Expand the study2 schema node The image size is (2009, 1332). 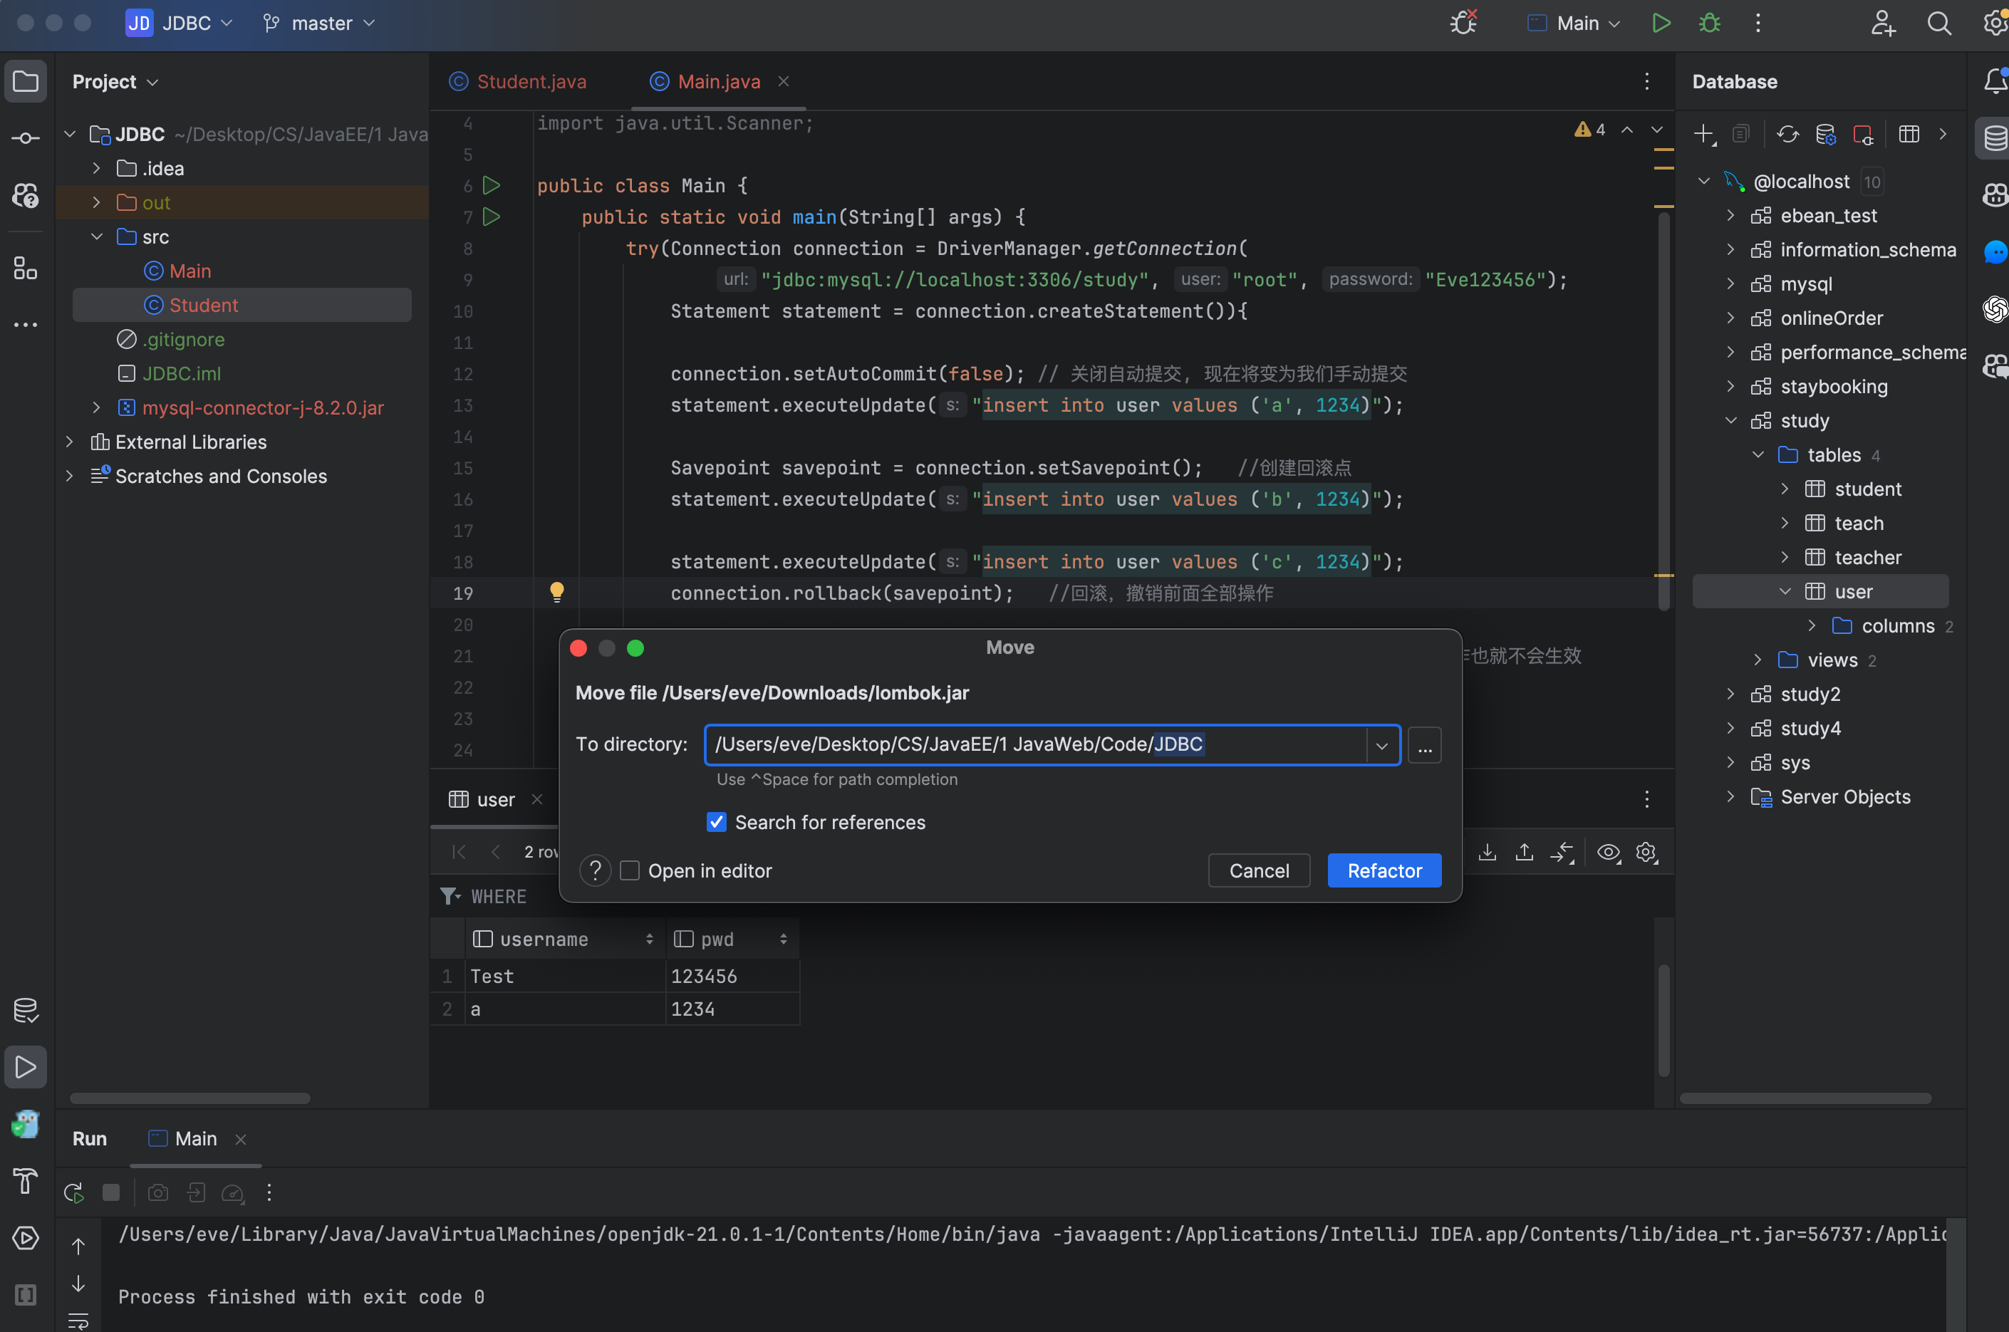[1730, 694]
